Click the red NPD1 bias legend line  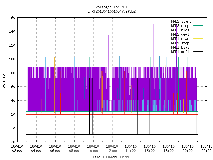pyautogui.click(x=198, y=47)
